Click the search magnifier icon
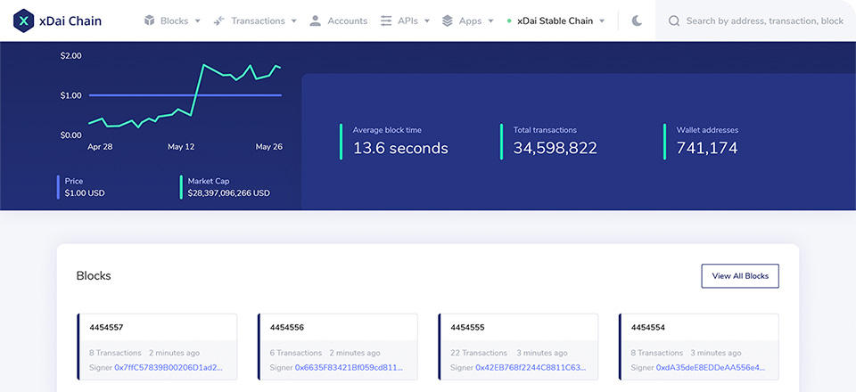The width and height of the screenshot is (856, 392). point(674,20)
